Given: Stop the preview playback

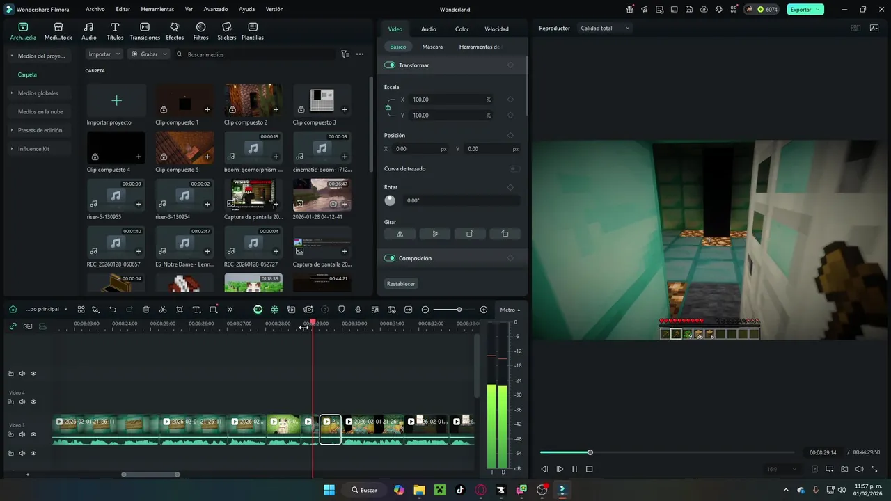Looking at the screenshot, I should click(589, 469).
